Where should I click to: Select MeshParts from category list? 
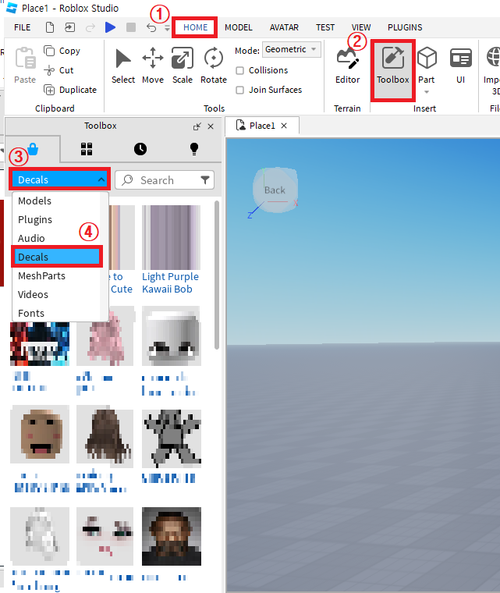tap(57, 275)
